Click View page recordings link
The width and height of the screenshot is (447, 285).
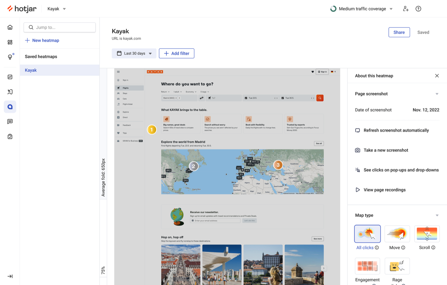[x=384, y=190]
